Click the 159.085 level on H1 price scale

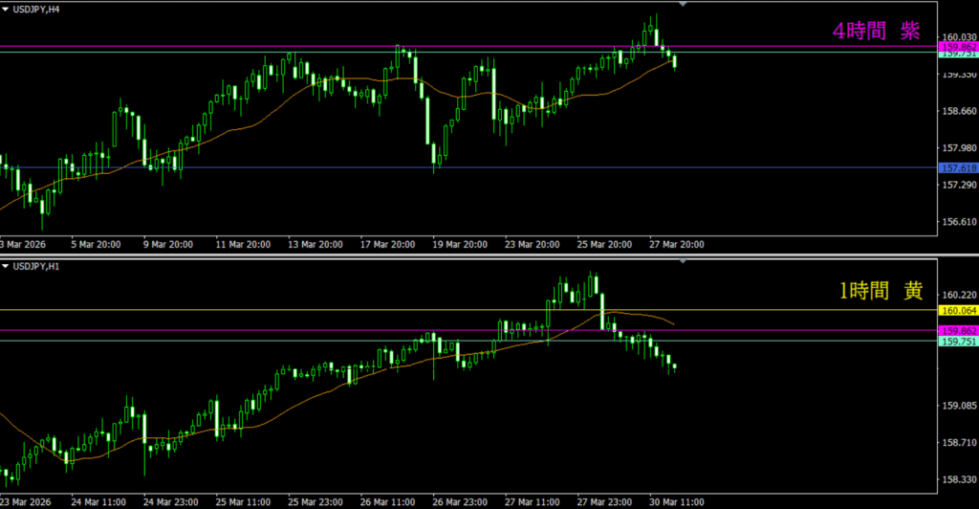click(961, 406)
